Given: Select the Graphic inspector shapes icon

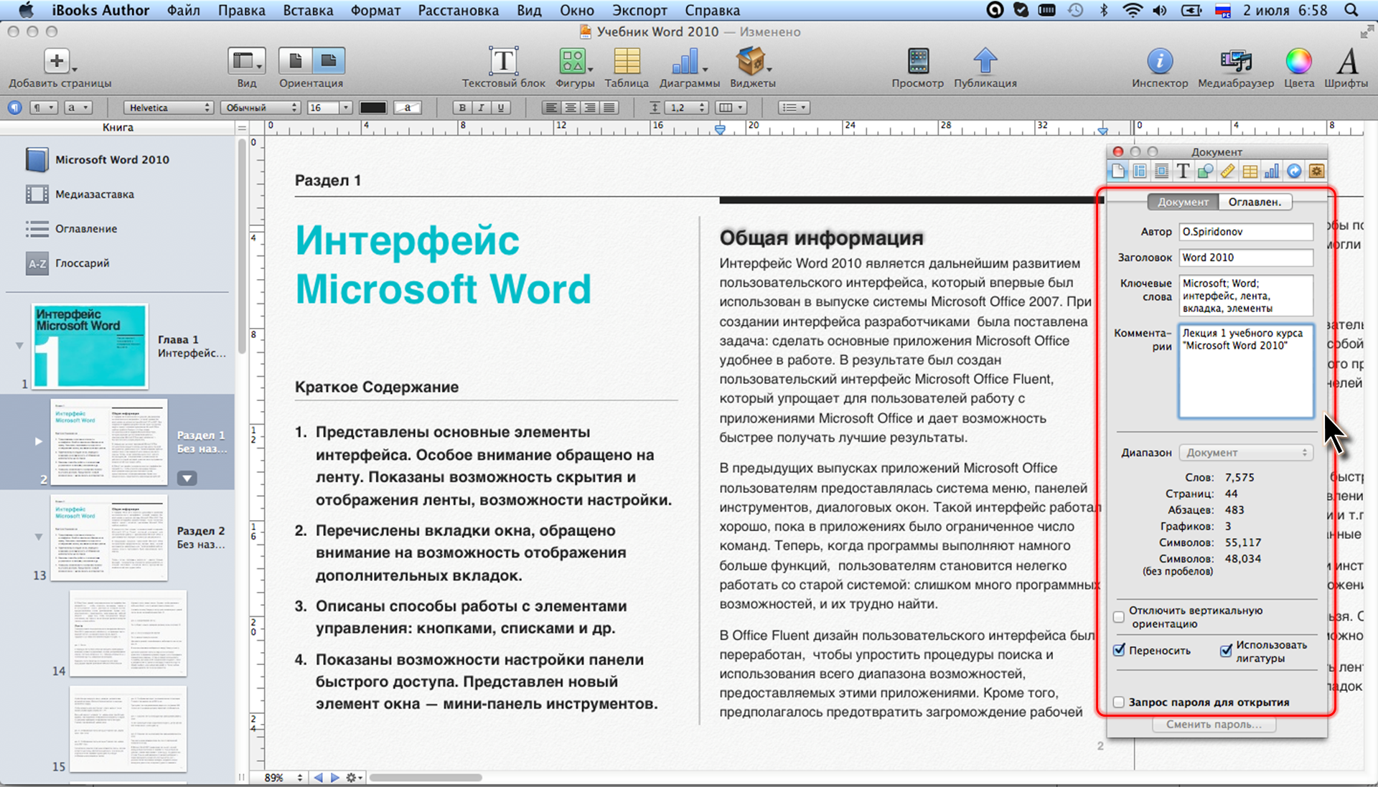Looking at the screenshot, I should [1206, 171].
